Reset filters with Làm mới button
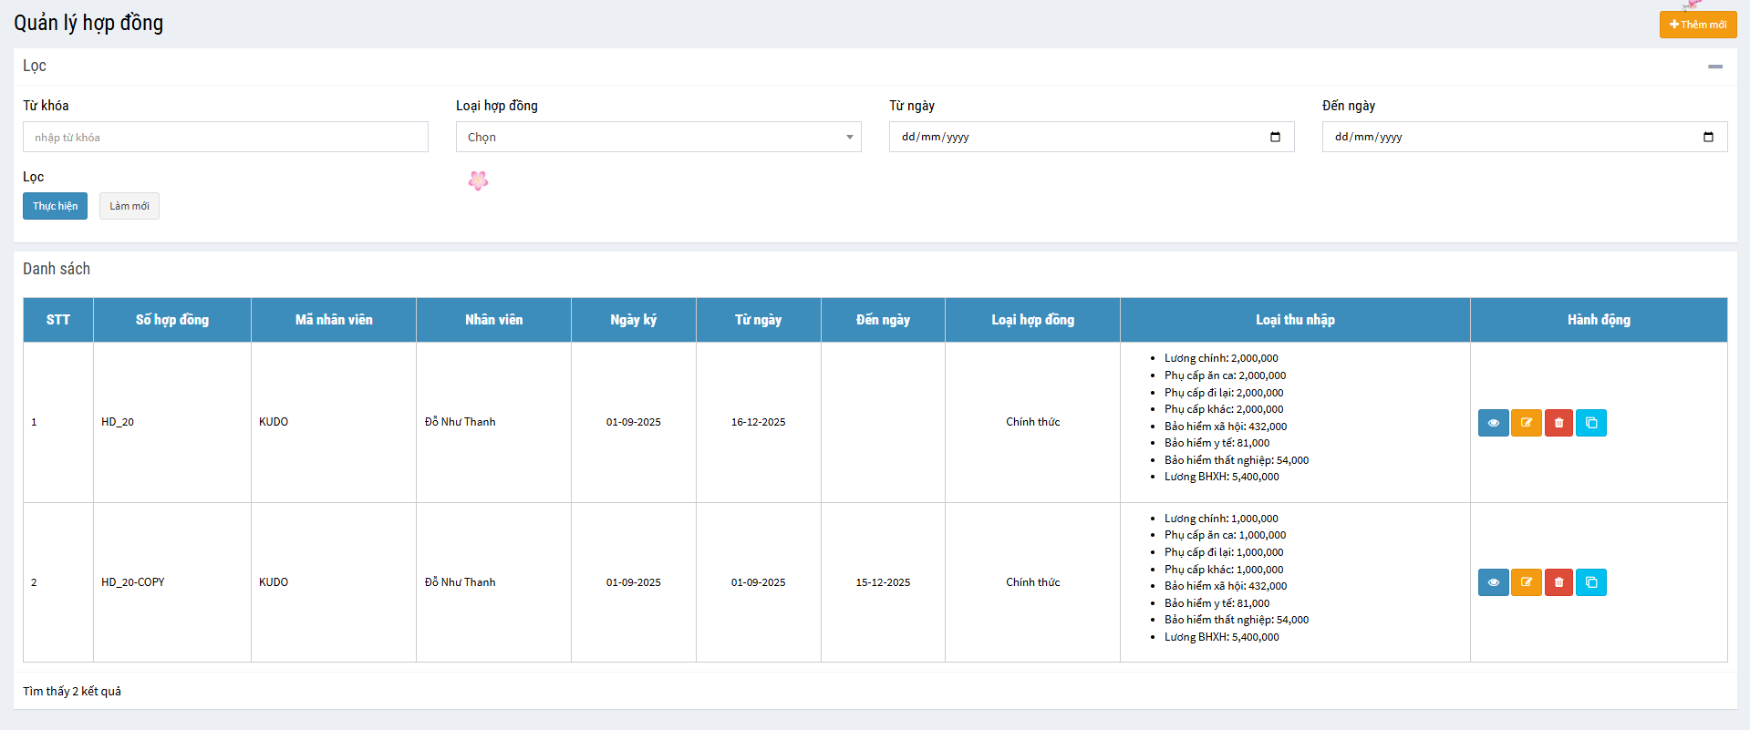The width and height of the screenshot is (1750, 730). coord(129,206)
